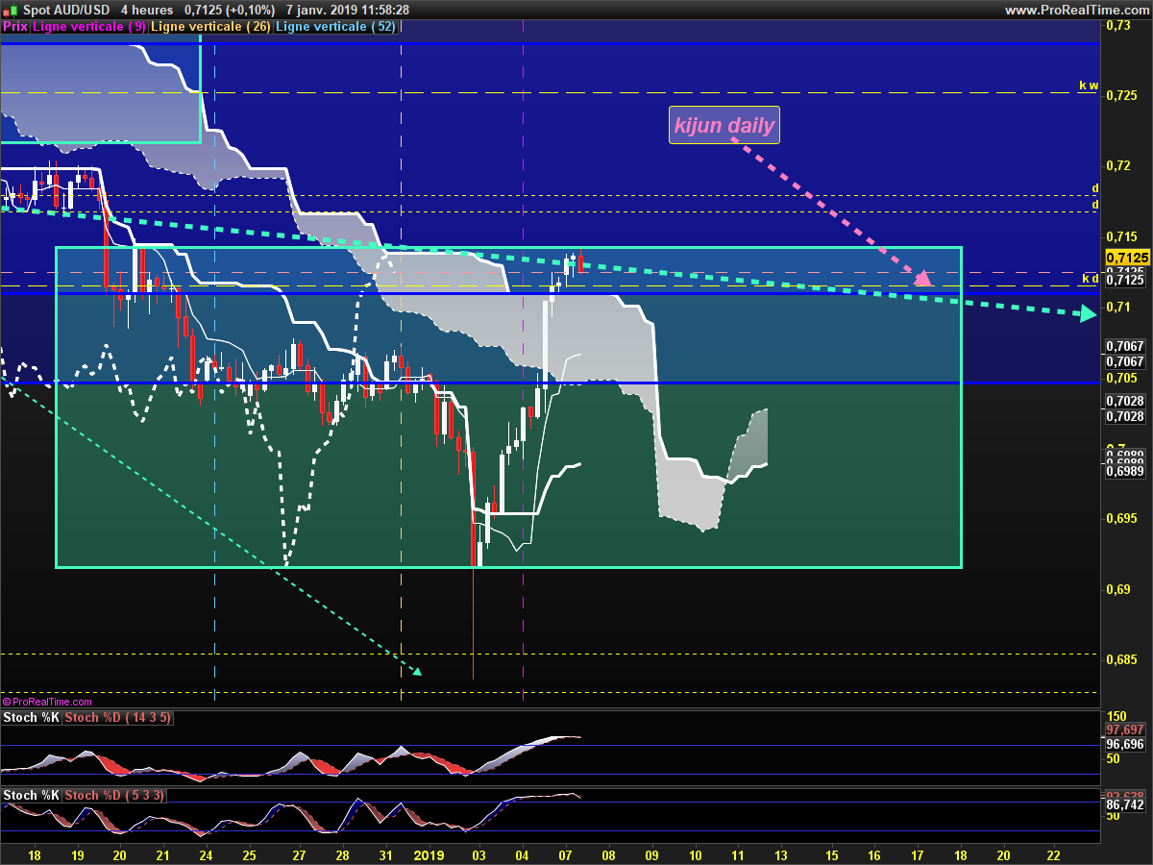The height and width of the screenshot is (865, 1153).
Task: Click the '22' date axis label
Action: [x=1054, y=854]
